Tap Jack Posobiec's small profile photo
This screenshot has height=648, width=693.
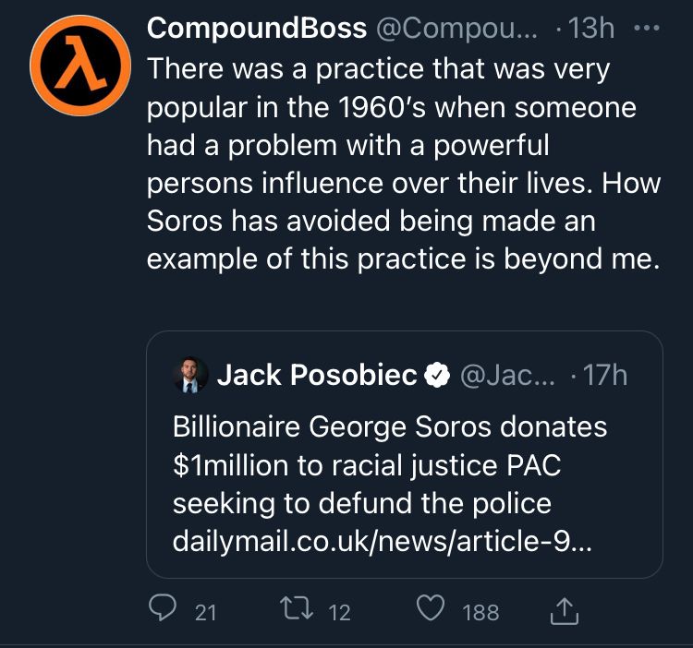point(190,375)
